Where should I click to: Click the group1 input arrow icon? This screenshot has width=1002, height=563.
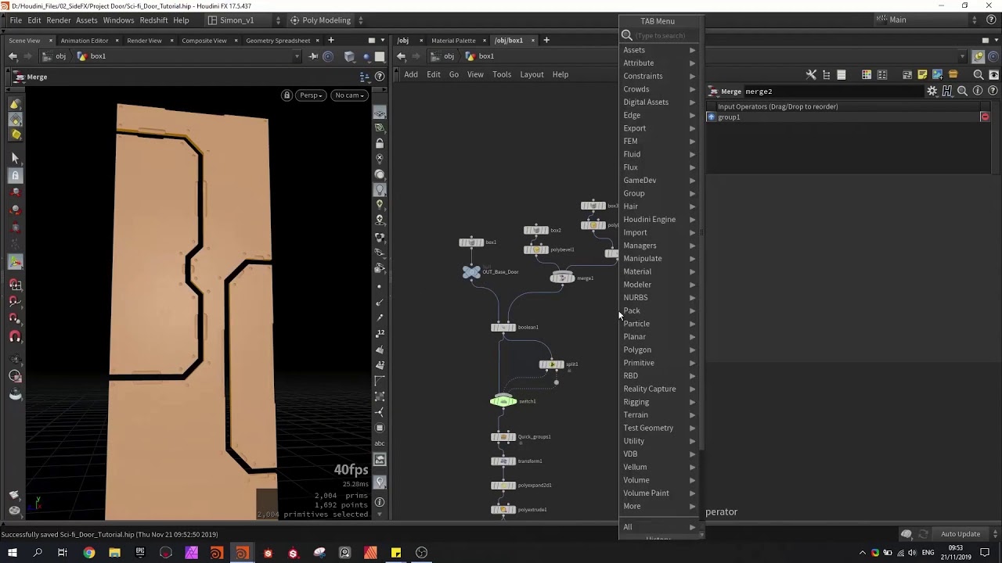click(x=711, y=117)
